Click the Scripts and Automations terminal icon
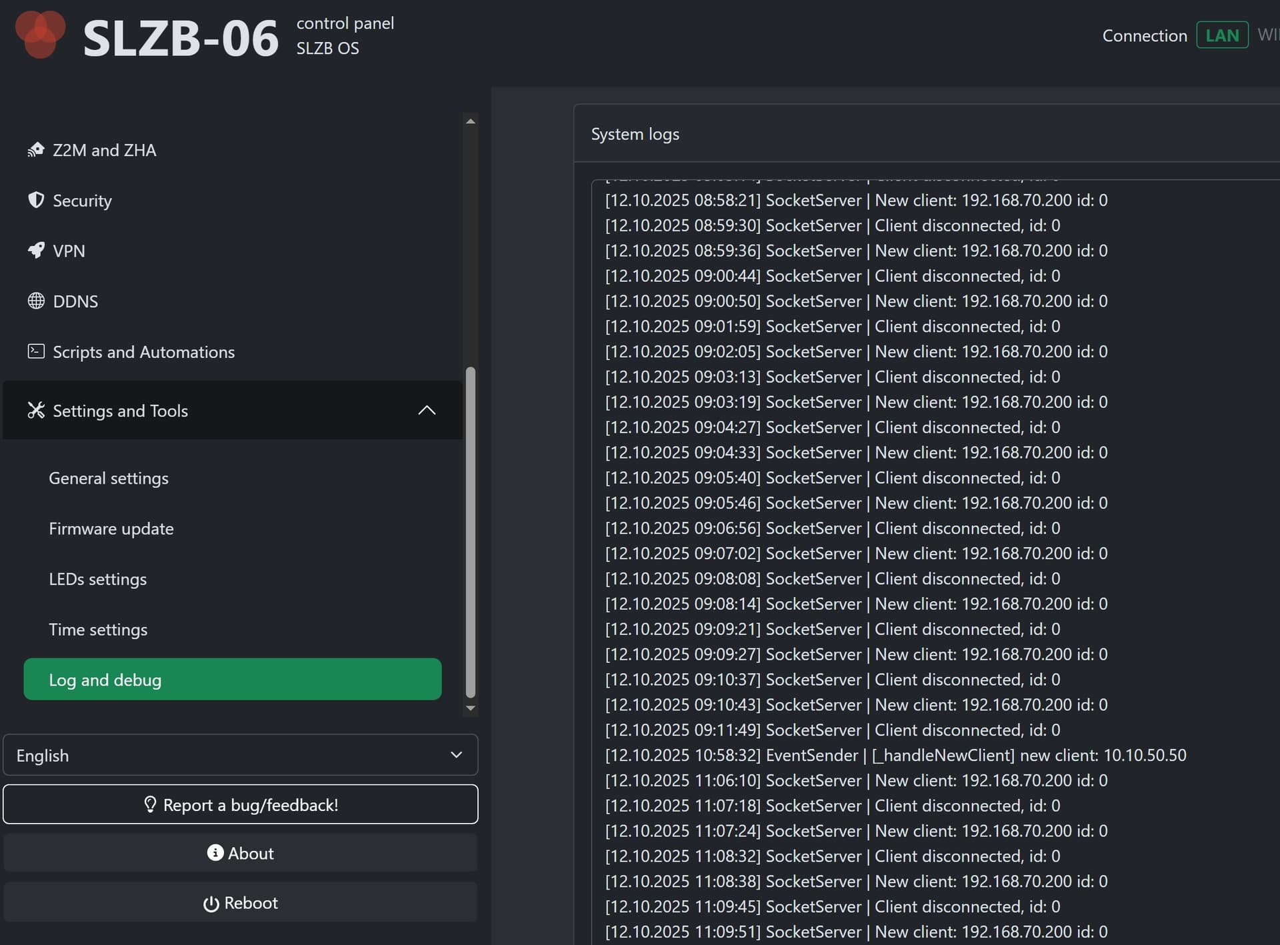The width and height of the screenshot is (1280, 945). pos(36,351)
